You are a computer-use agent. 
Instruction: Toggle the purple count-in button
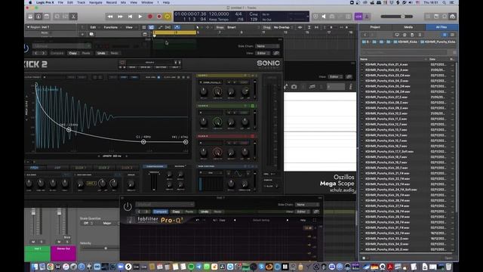click(358, 17)
